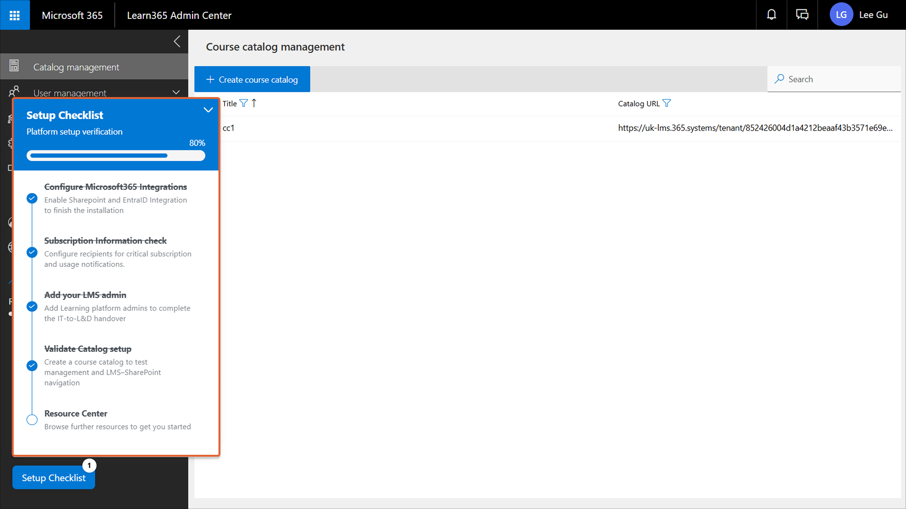
Task: Sort the Title column ascending arrow
Action: coord(254,103)
